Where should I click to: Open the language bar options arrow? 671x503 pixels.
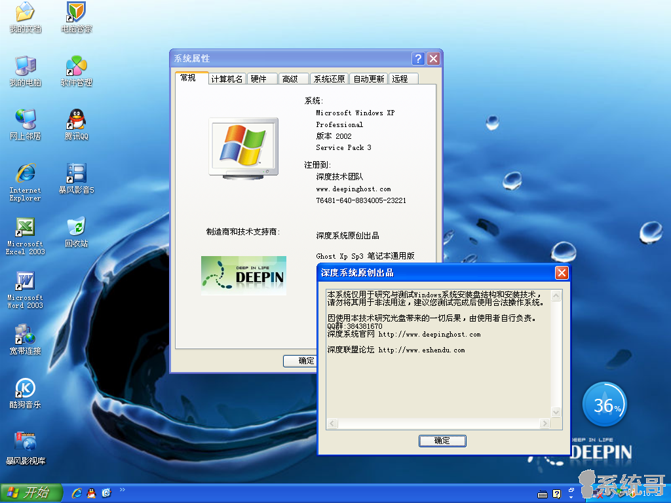click(x=571, y=498)
